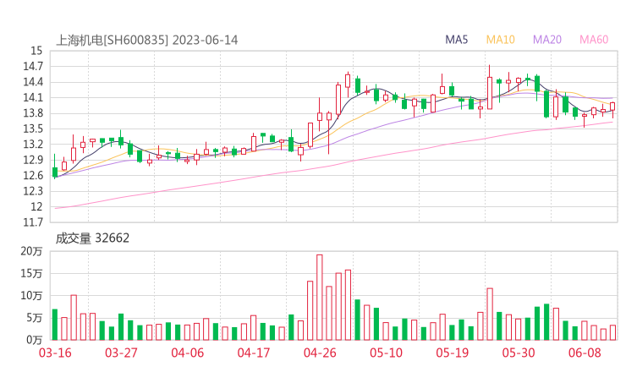Image resolution: width=626 pixels, height=372 pixels.
Task: Click the 04-26 date label
Action: pos(320,353)
